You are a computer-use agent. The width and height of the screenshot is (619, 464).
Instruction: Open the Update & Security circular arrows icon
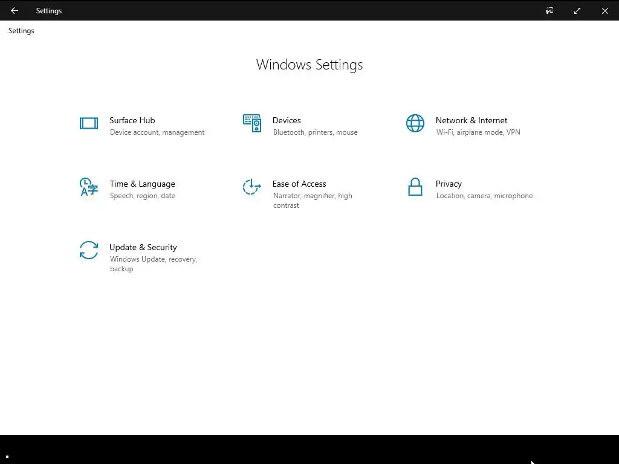click(x=89, y=250)
